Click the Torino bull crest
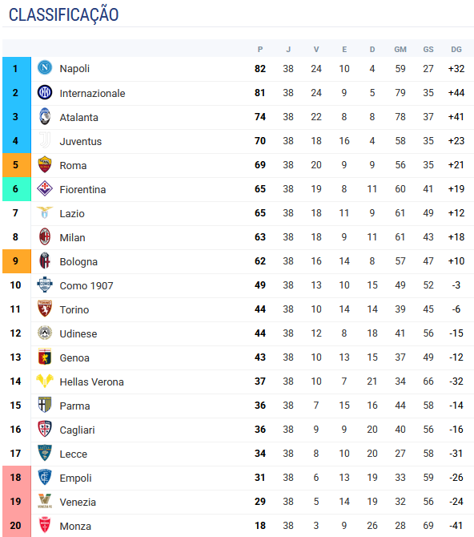Image resolution: width=474 pixels, height=537 pixels. click(45, 309)
